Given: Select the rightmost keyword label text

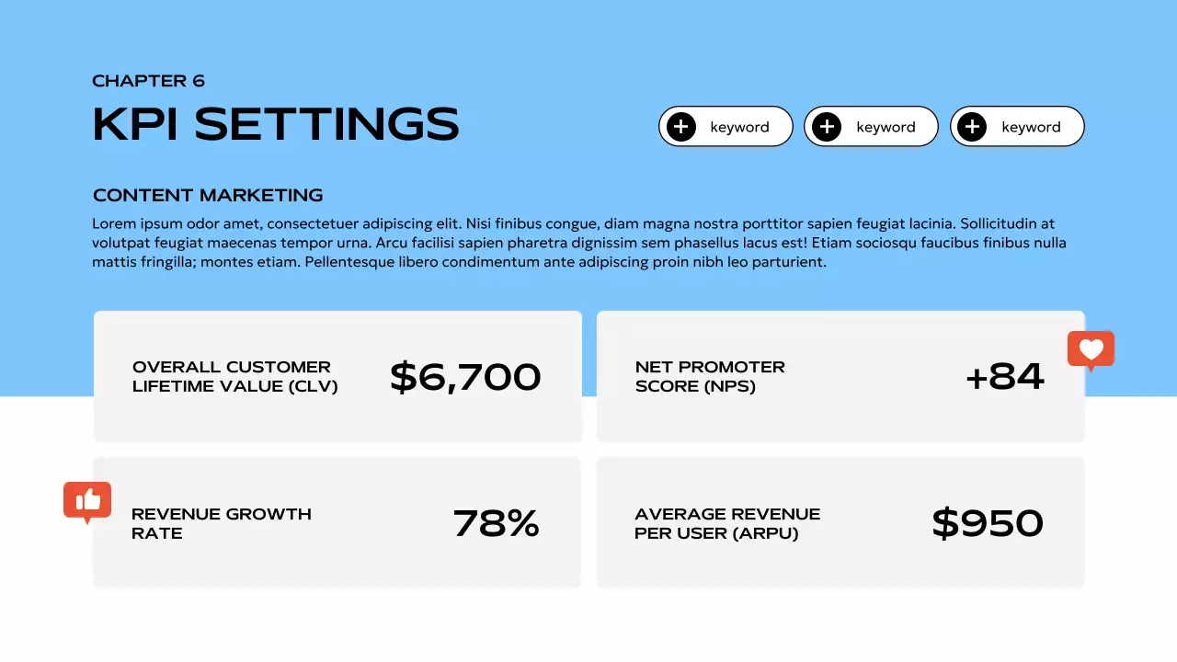Looking at the screenshot, I should coord(1031,127).
